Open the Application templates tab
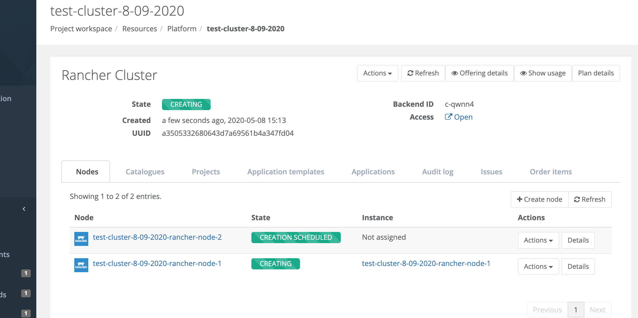This screenshot has height=318, width=638. pos(285,172)
